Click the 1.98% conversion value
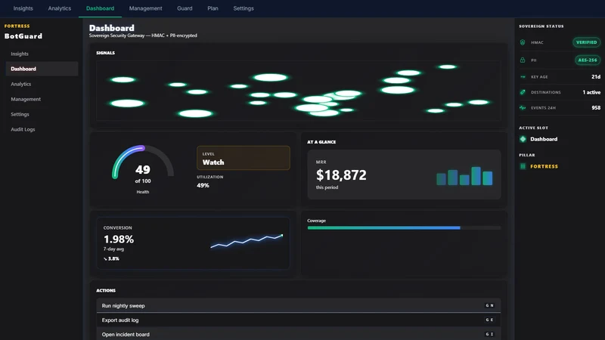The width and height of the screenshot is (605, 340). pyautogui.click(x=119, y=240)
